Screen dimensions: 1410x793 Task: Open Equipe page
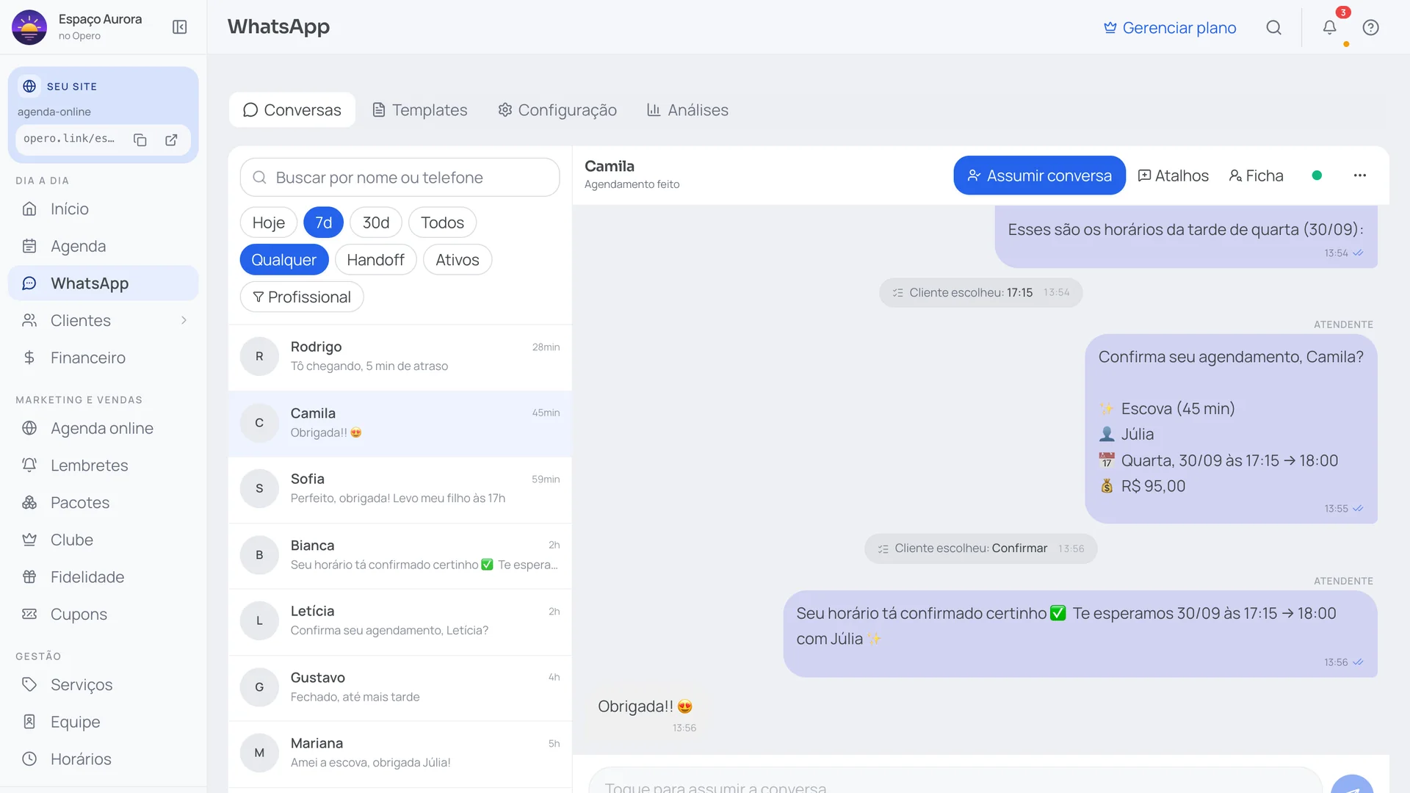pos(104,722)
